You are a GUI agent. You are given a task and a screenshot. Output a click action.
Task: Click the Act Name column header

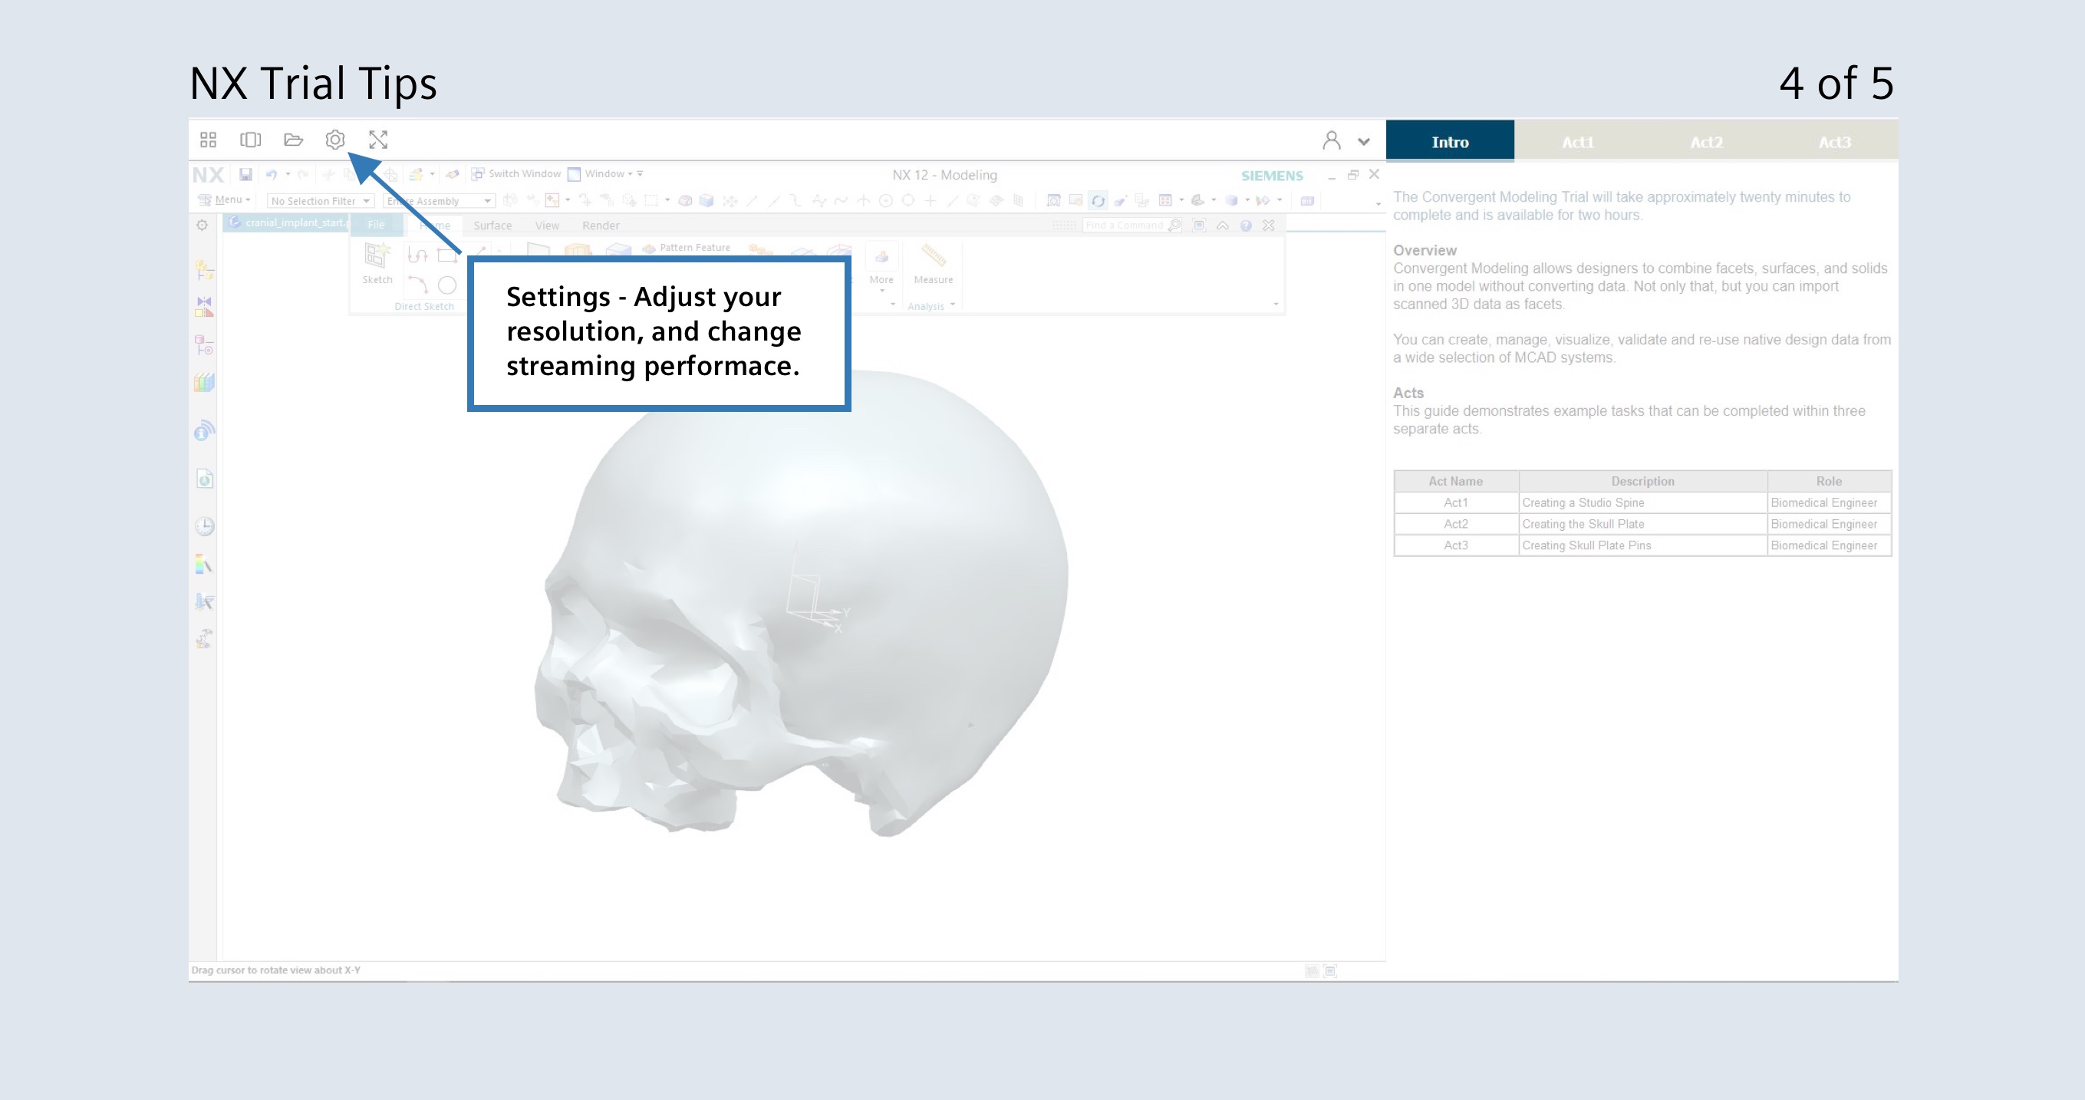[1455, 481]
